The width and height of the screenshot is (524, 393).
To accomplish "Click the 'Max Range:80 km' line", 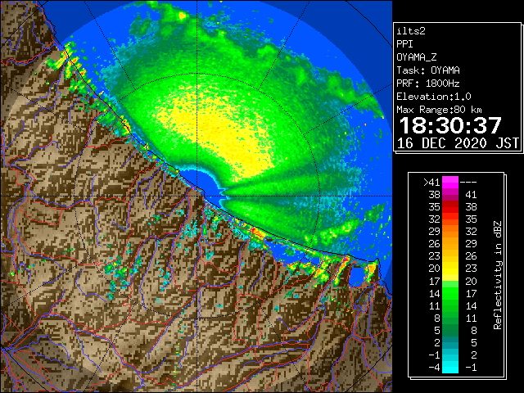I will pos(439,110).
